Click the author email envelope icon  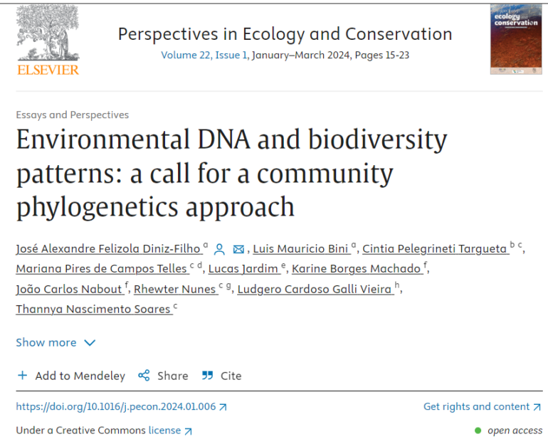click(x=238, y=249)
